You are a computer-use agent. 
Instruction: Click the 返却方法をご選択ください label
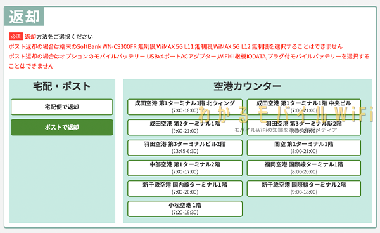[x=59, y=37]
